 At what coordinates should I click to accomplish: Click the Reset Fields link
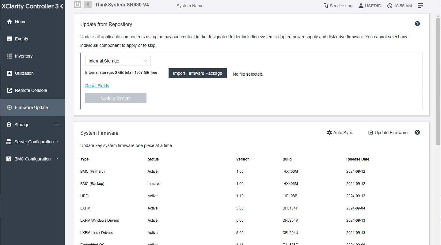coord(97,86)
